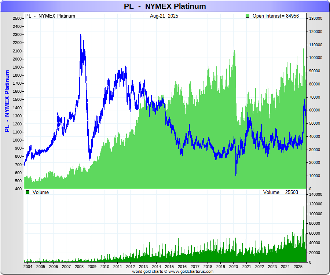Click the 1000 price label on left axis
This screenshot has width=330, height=275.
pyautogui.click(x=17, y=140)
